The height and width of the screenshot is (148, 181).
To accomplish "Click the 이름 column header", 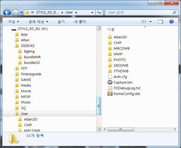I will [111, 30].
